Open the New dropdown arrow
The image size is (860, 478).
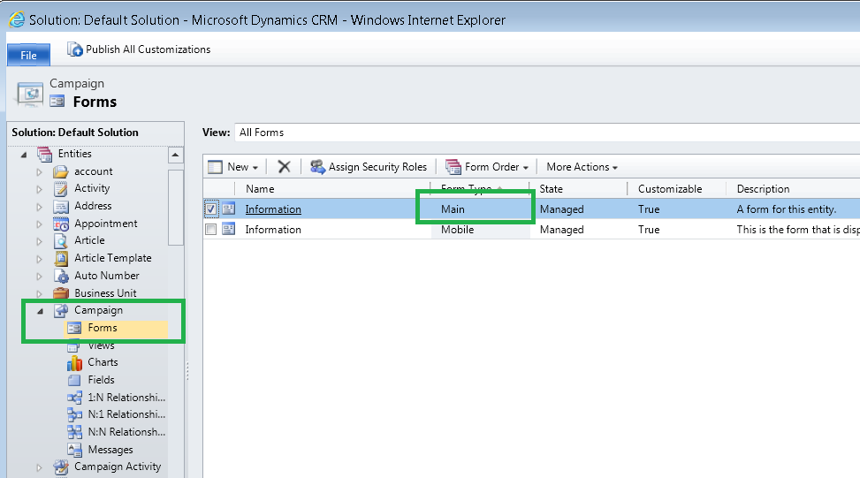tap(255, 168)
